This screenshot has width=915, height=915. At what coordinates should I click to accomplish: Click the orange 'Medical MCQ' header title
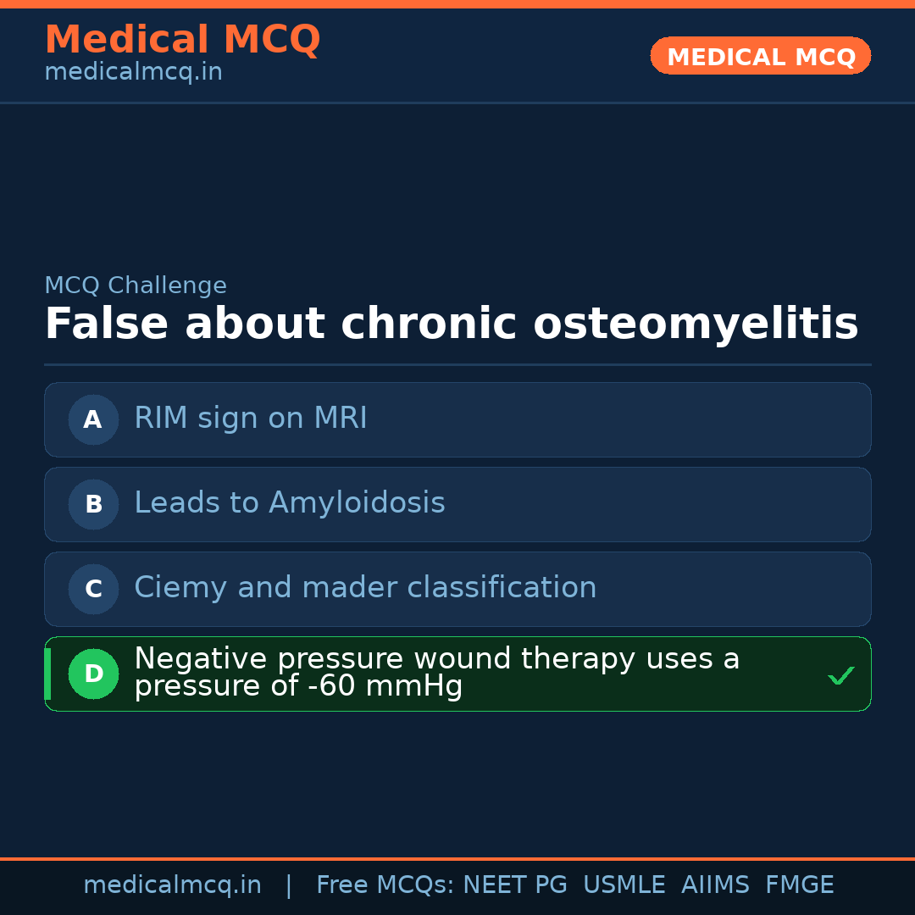182,40
